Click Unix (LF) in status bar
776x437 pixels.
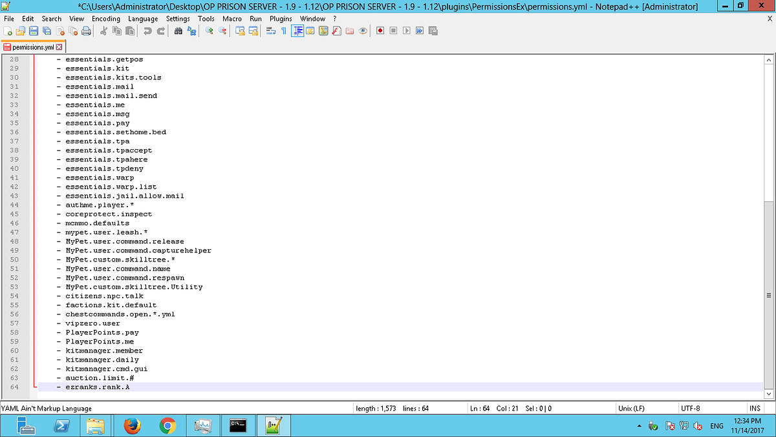pyautogui.click(x=632, y=409)
